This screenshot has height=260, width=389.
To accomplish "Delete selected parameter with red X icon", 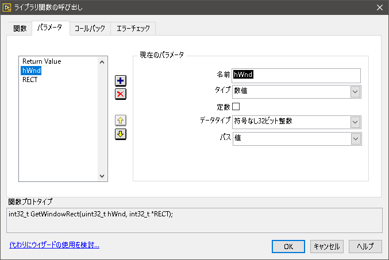I will (x=121, y=94).
